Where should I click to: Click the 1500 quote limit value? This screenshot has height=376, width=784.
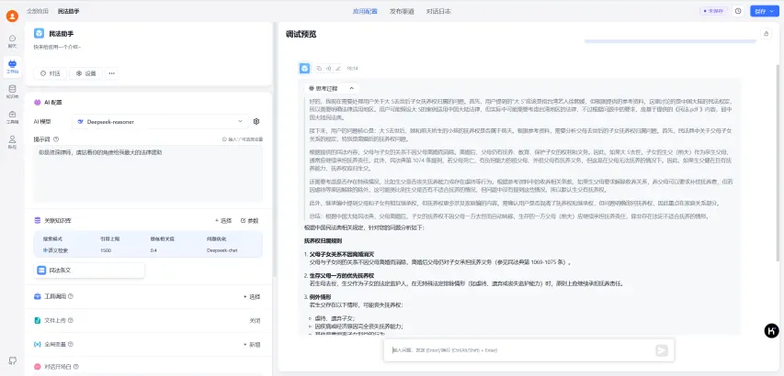pyautogui.click(x=106, y=250)
